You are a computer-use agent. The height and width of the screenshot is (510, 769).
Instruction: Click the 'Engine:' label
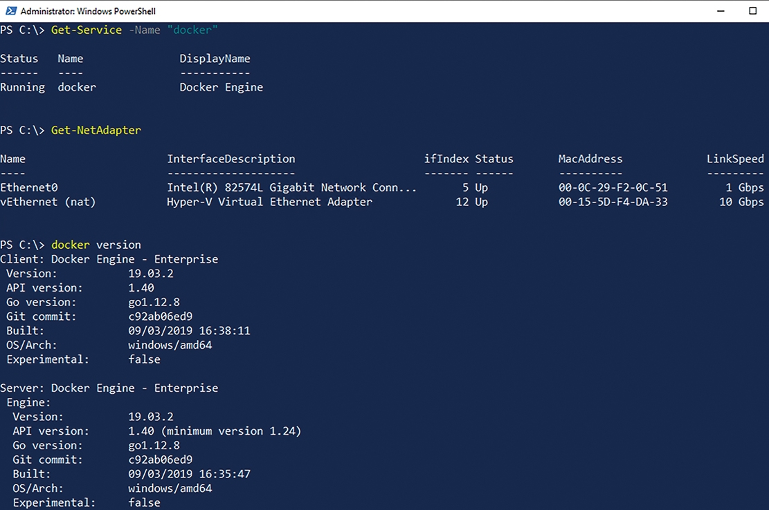[28, 403]
